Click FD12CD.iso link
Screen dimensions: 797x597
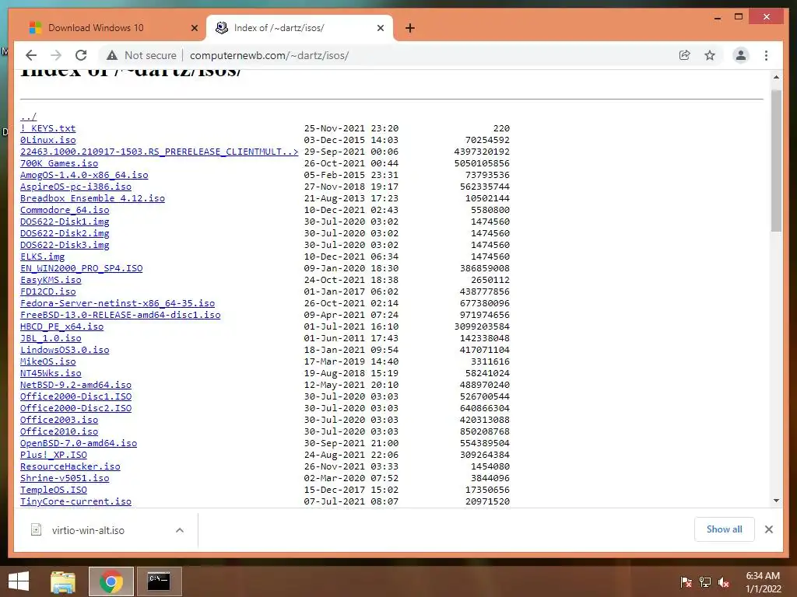pyautogui.click(x=47, y=292)
